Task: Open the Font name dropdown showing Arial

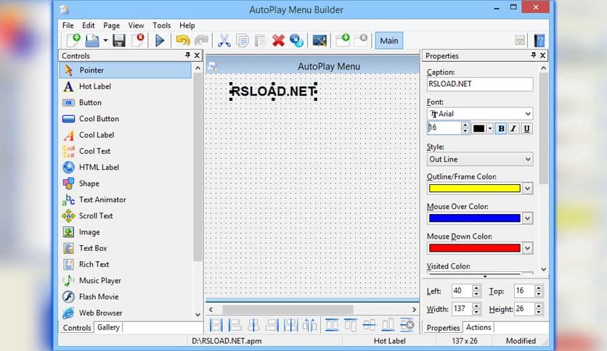Action: point(528,114)
